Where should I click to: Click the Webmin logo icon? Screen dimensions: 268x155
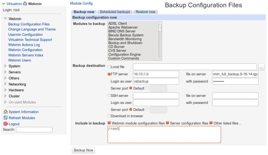(25, 4)
